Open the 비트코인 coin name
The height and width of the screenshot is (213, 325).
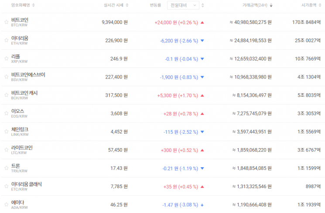tap(20, 20)
